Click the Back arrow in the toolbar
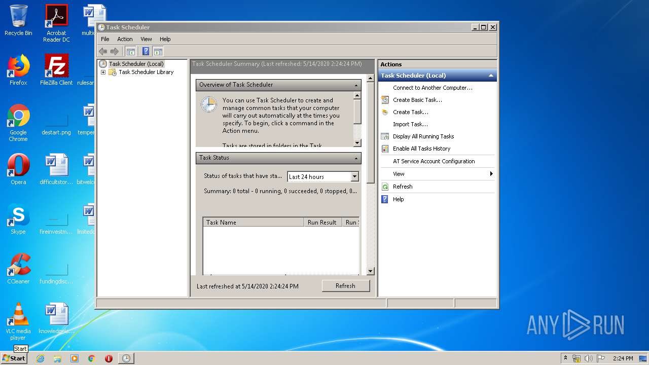Screen dimensions: 649x365 [103, 51]
